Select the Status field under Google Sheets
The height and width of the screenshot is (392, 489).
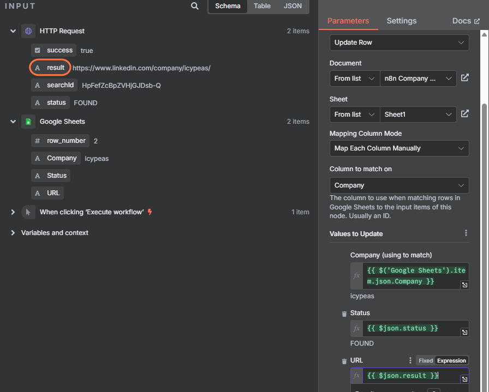tap(51, 176)
